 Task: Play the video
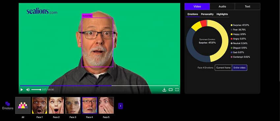[x=22, y=90]
